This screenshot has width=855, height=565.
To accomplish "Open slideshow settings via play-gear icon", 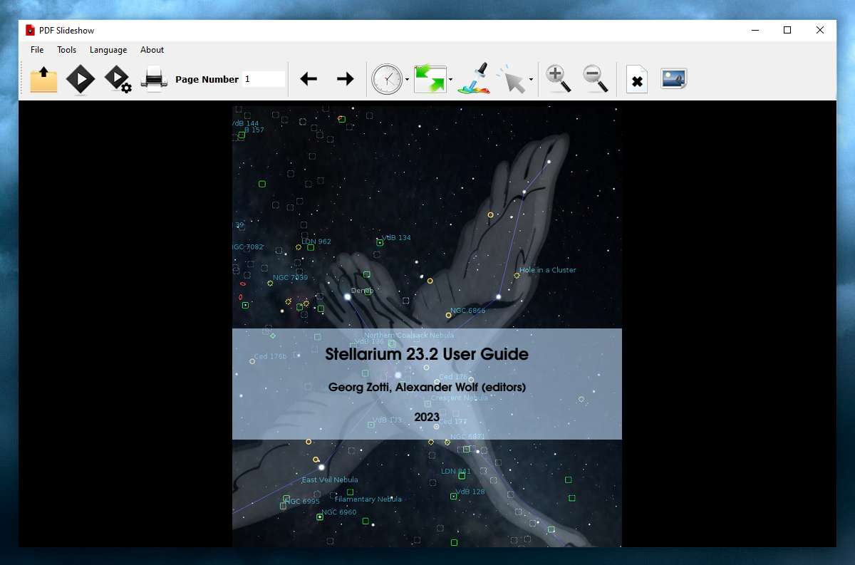I will pyautogui.click(x=118, y=79).
